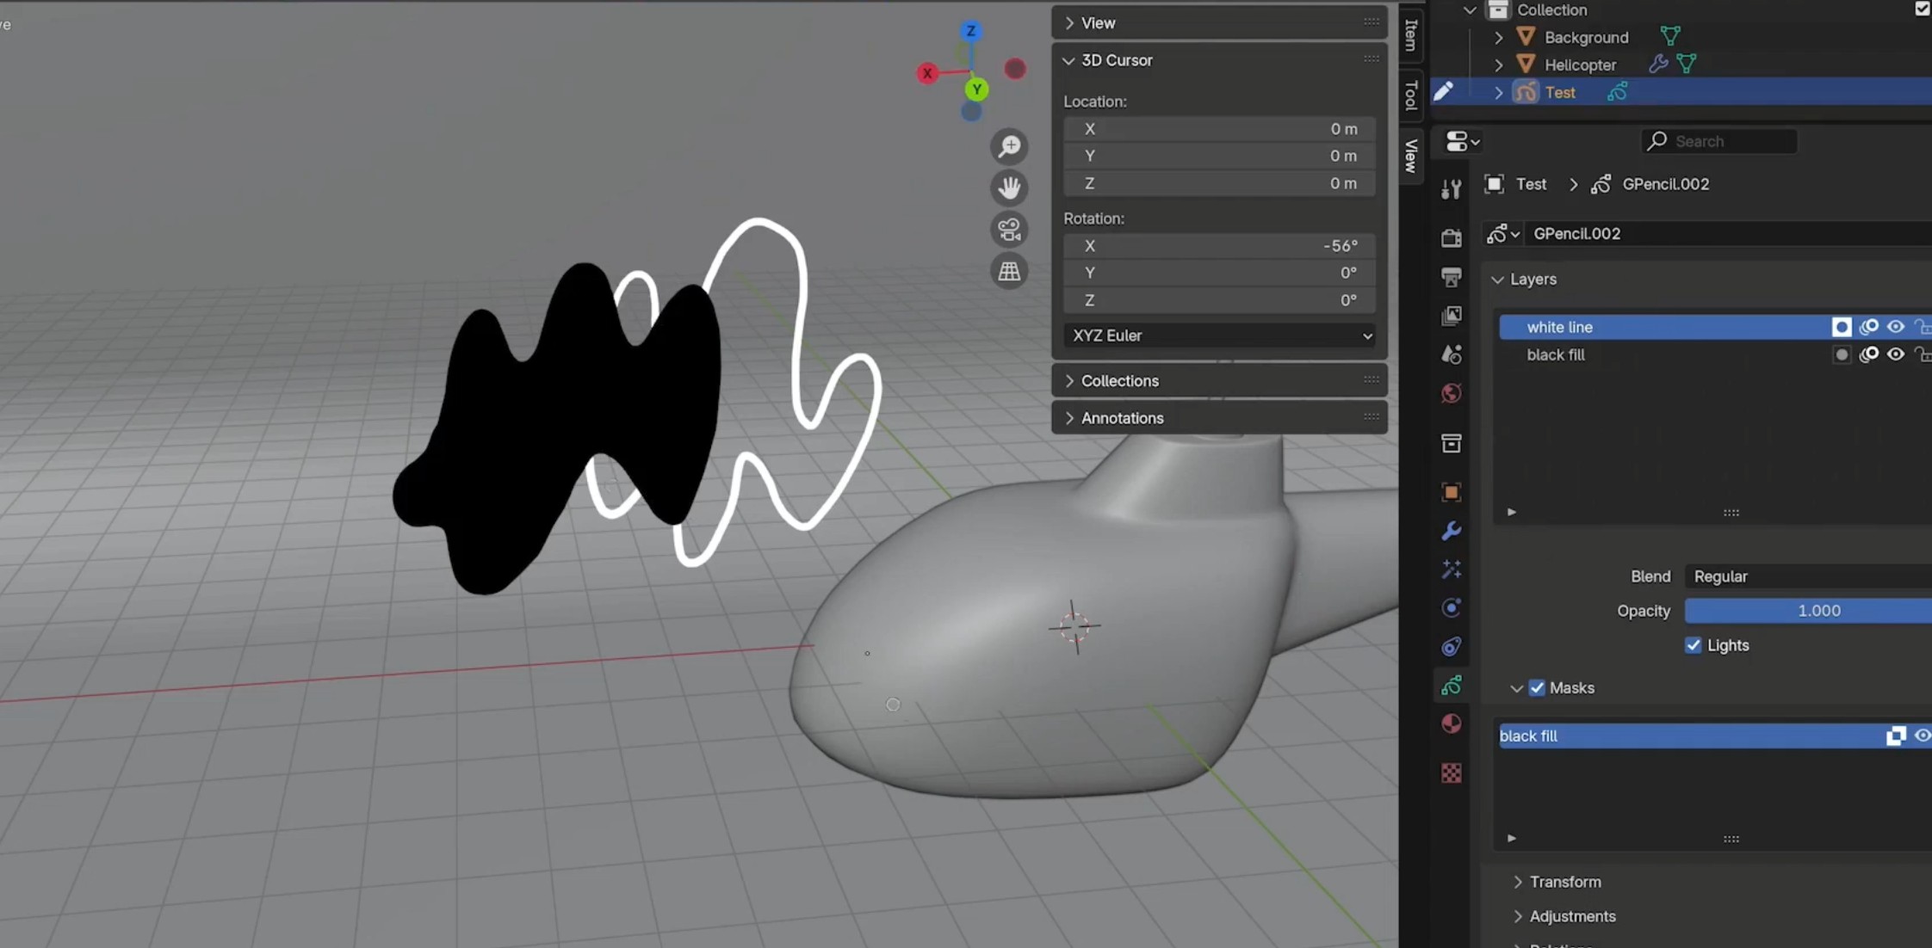The image size is (1932, 948).
Task: Hide the black fill layer with its eye icon
Action: pos(1896,354)
